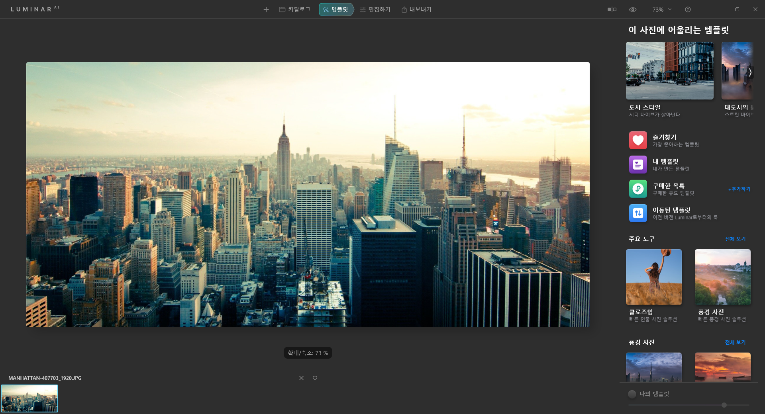Toggle the 나의 템플릿 circle
Screen dimensions: 765x414
click(632, 394)
